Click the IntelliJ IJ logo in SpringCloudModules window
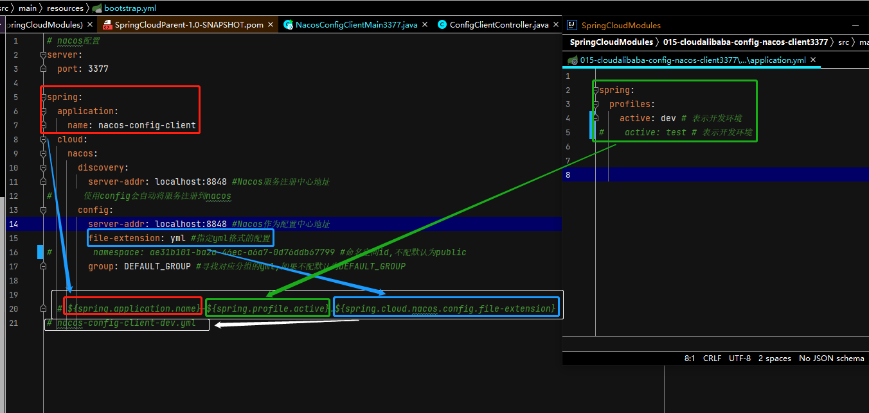The image size is (869, 413). [x=571, y=25]
